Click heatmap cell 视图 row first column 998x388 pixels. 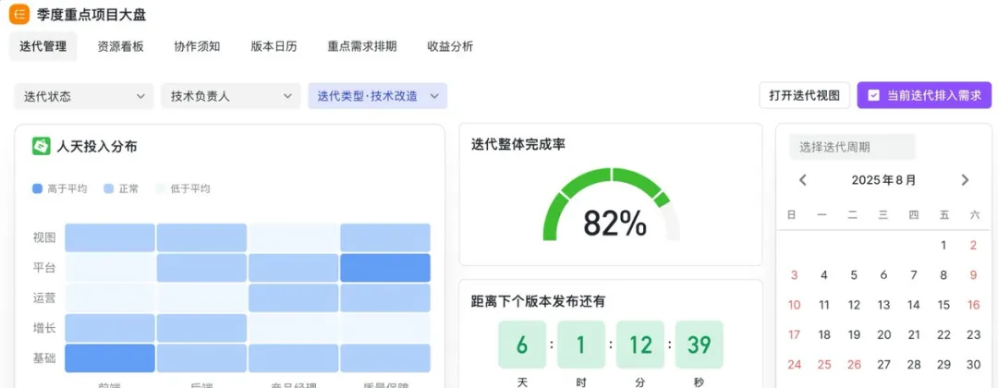pyautogui.click(x=110, y=237)
